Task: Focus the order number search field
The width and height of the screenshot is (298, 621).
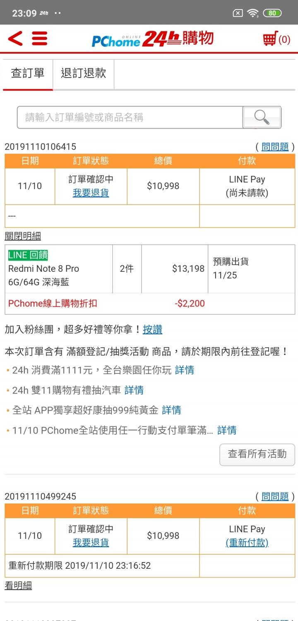Action: coord(130,117)
